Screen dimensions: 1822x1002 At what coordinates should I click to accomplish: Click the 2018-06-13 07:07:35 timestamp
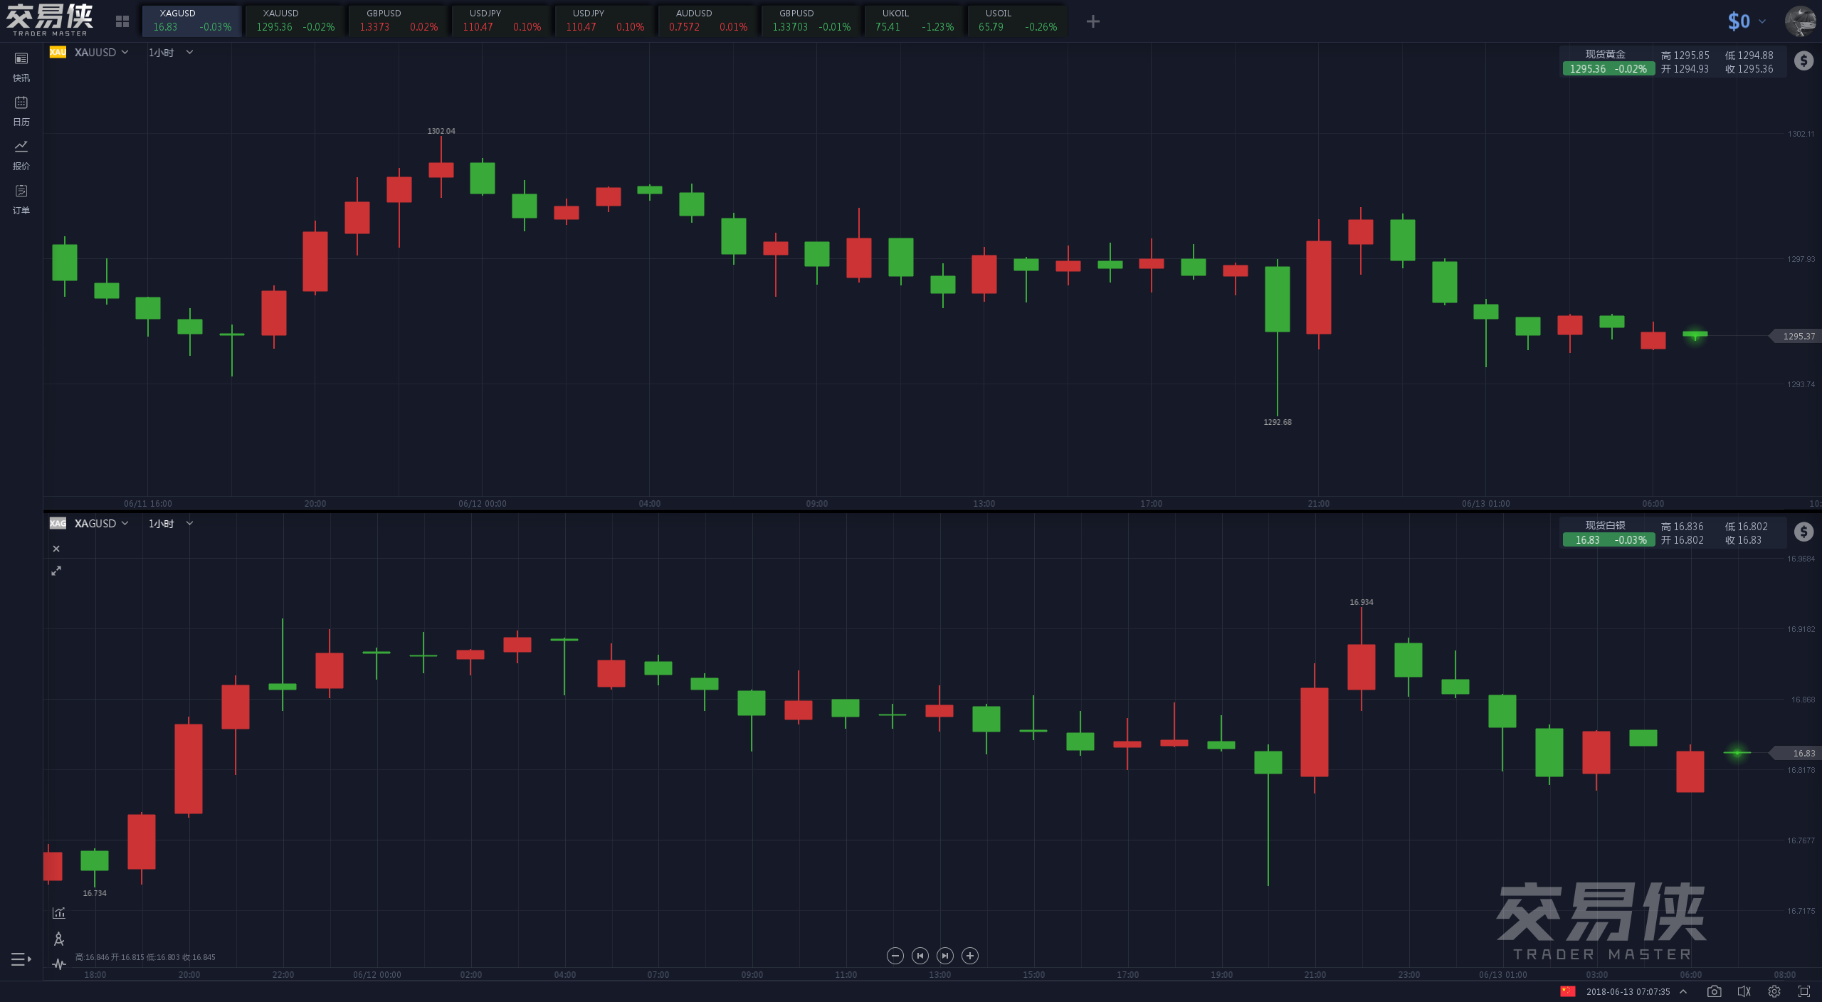(x=1628, y=991)
